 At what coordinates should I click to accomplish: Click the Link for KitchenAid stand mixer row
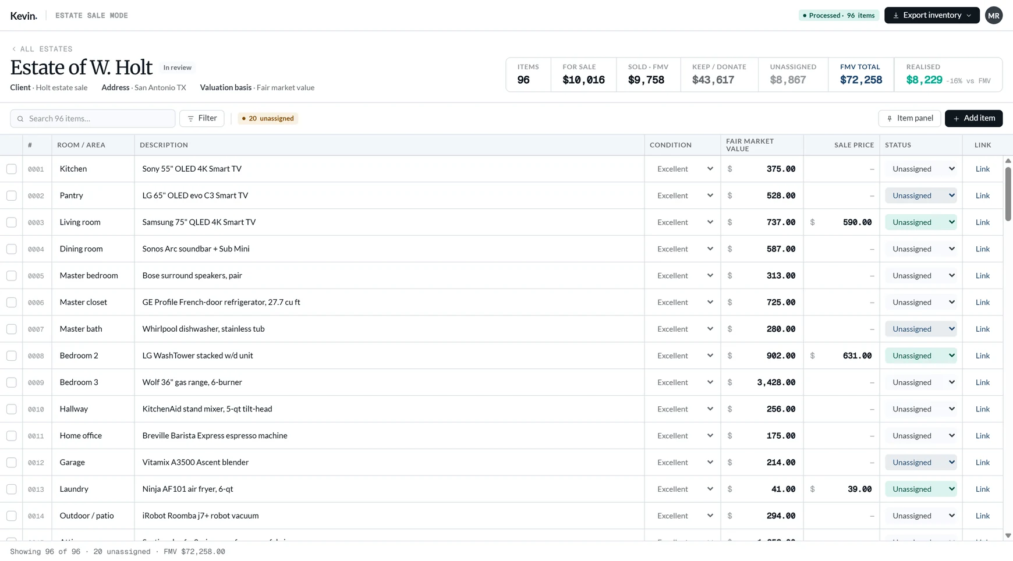tap(983, 409)
